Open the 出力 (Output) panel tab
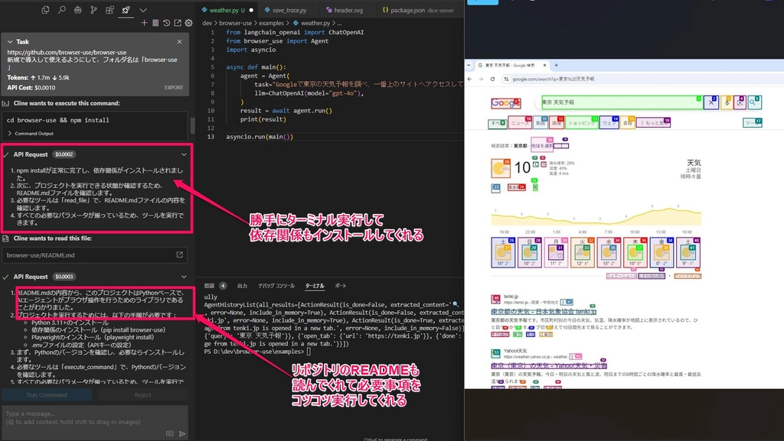The height and width of the screenshot is (441, 784). [x=243, y=286]
